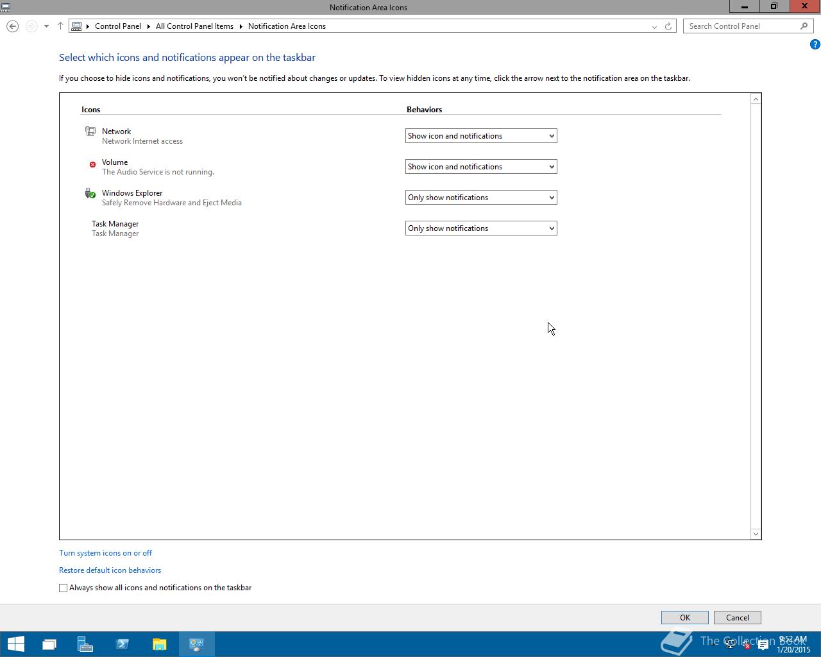821x657 pixels.
Task: Open File Explorer from the taskbar
Action: [x=160, y=644]
